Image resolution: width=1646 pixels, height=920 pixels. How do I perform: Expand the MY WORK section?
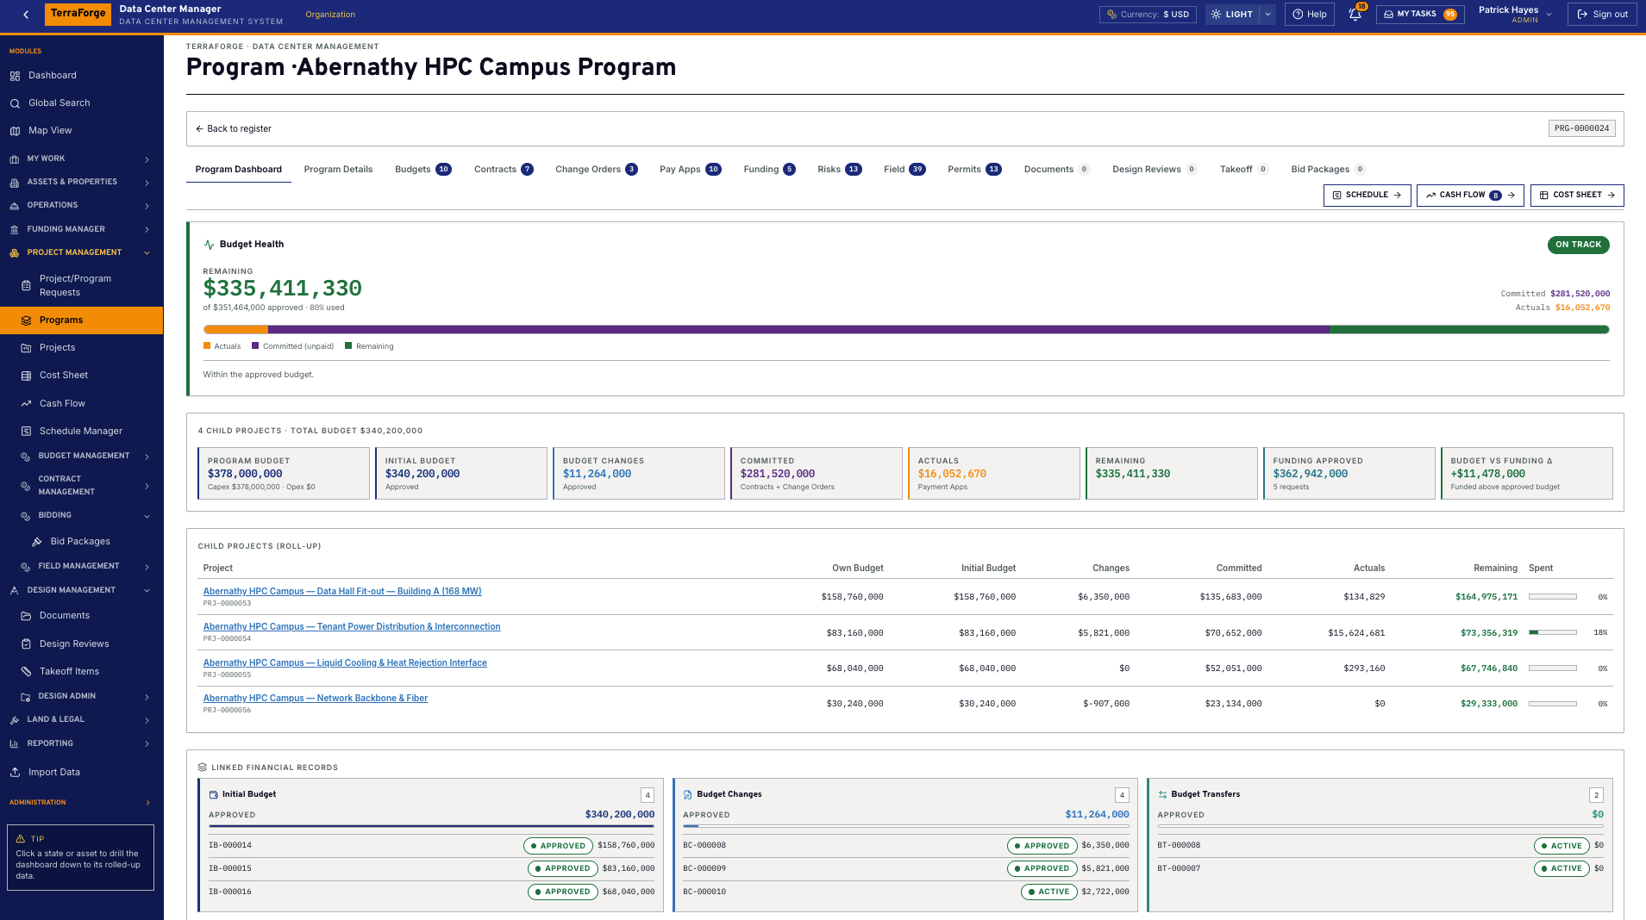[x=81, y=159]
